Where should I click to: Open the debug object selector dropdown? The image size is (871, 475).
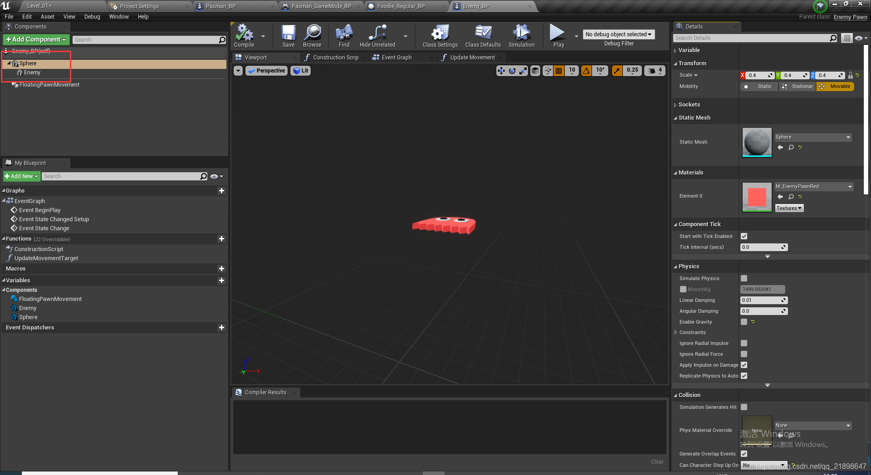coord(619,34)
